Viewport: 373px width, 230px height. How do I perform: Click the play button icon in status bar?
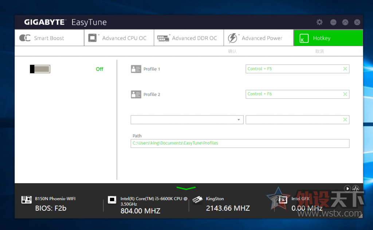pyautogui.click(x=347, y=189)
